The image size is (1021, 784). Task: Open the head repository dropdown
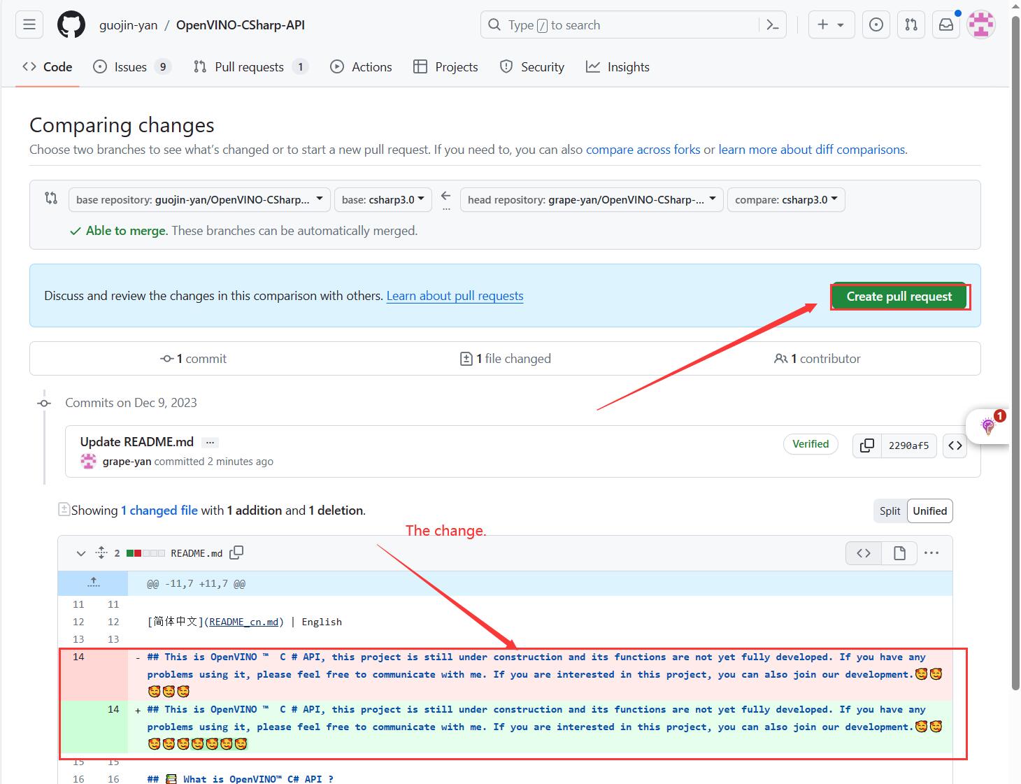pos(592,199)
